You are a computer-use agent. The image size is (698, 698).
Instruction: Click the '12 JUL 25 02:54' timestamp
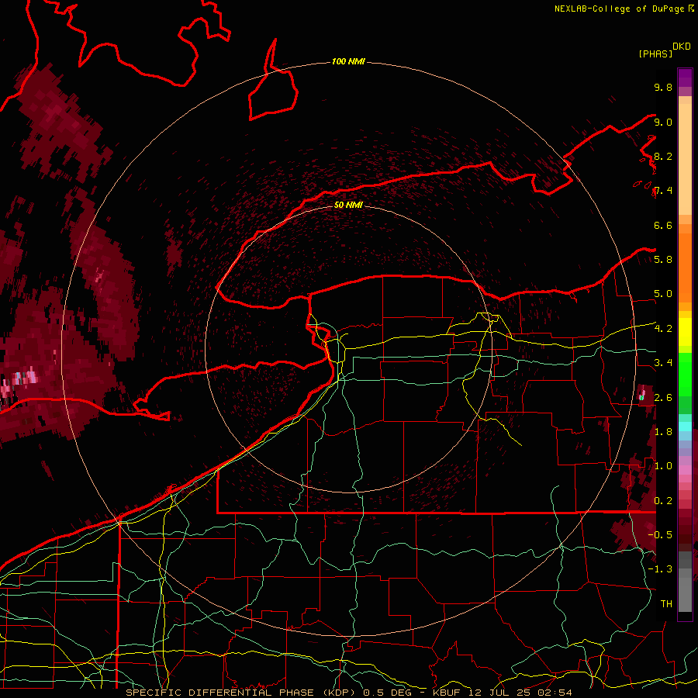coord(520,693)
